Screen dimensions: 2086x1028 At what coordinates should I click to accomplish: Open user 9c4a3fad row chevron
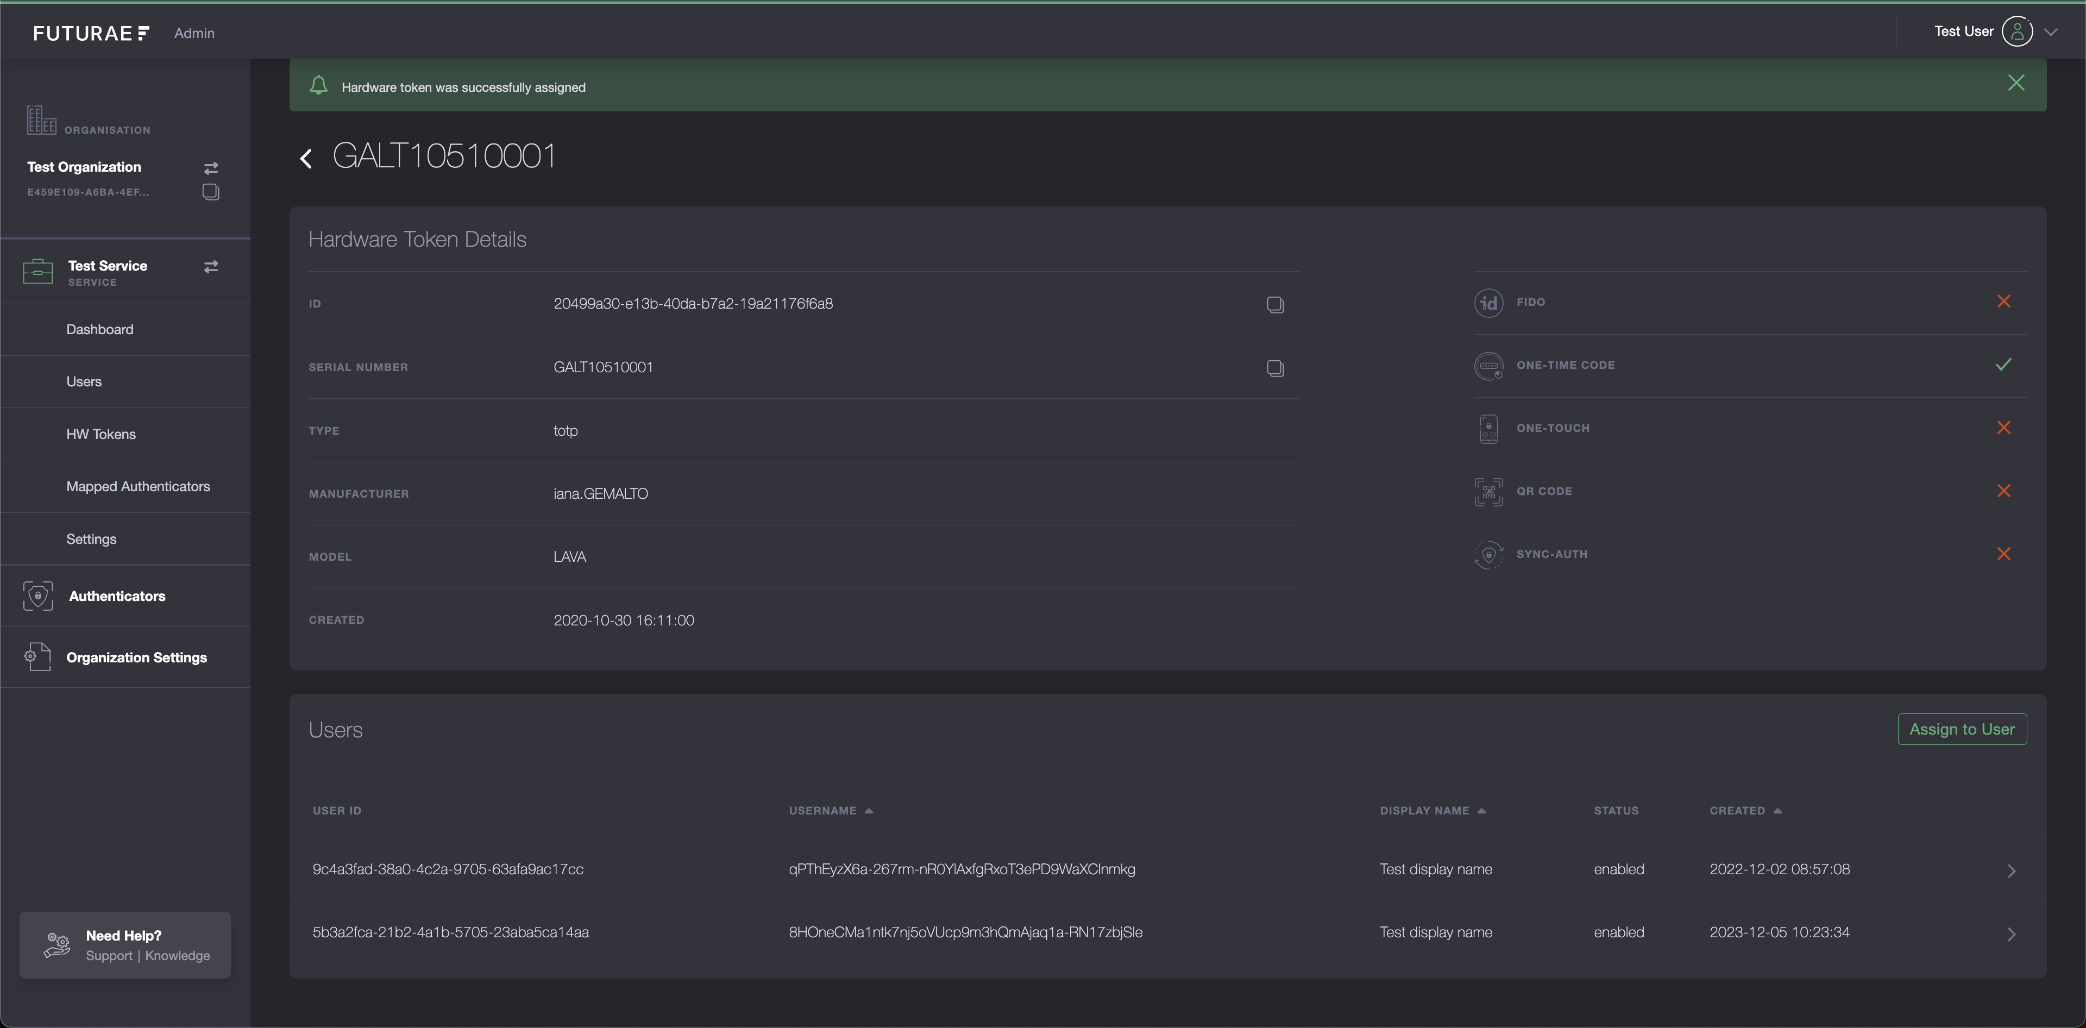pyautogui.click(x=2012, y=871)
